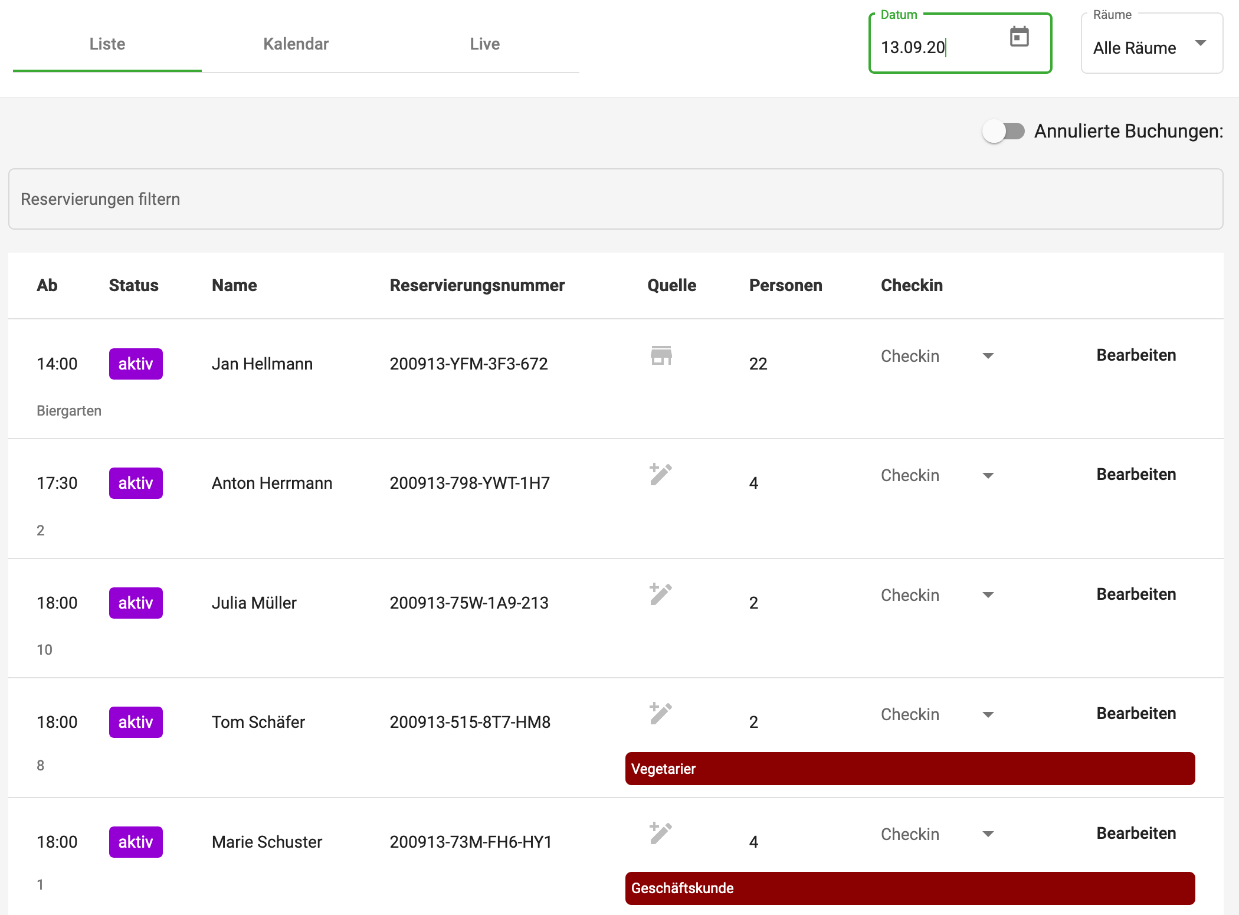The image size is (1239, 915).
Task: Click Bearbeiten for Jan Hellmann
Action: point(1136,355)
